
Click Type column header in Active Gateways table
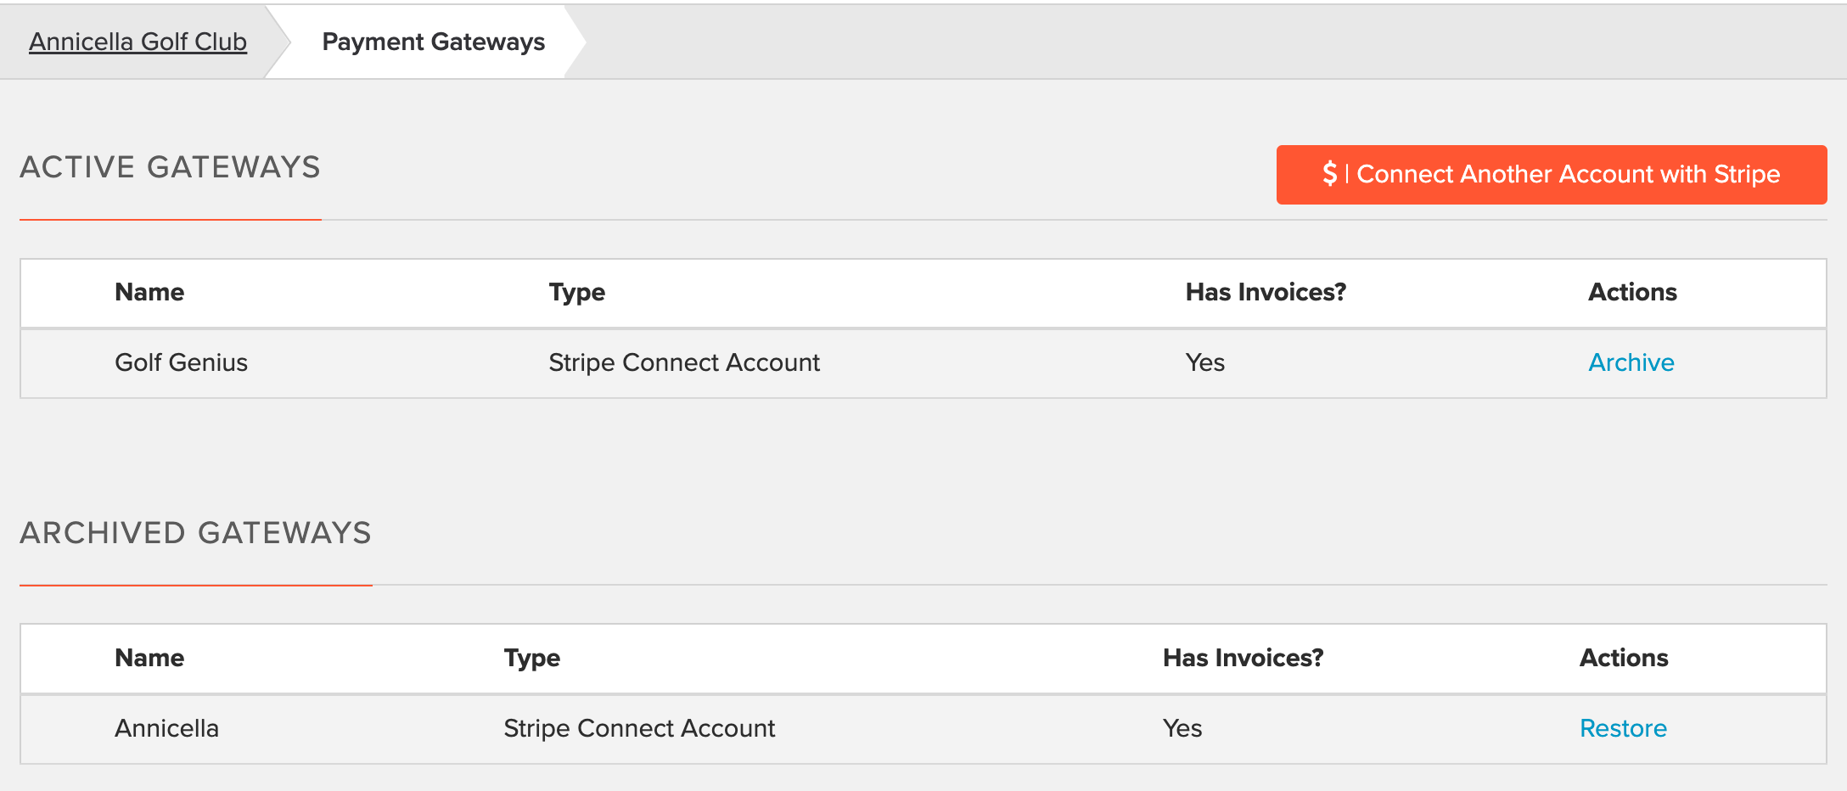(x=576, y=292)
